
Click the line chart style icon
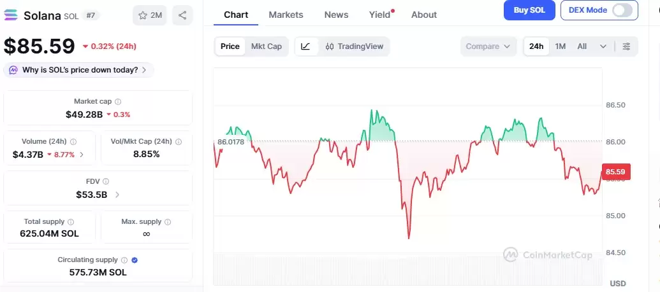coord(306,46)
